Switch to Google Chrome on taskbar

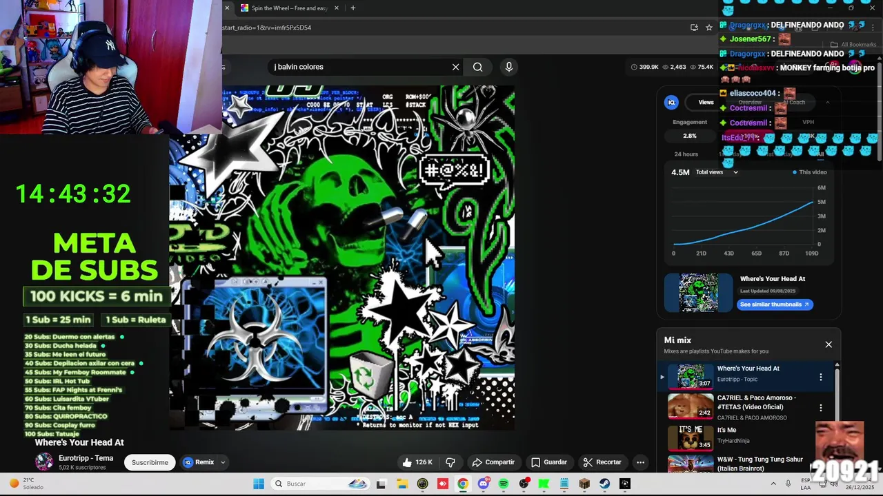point(463,484)
